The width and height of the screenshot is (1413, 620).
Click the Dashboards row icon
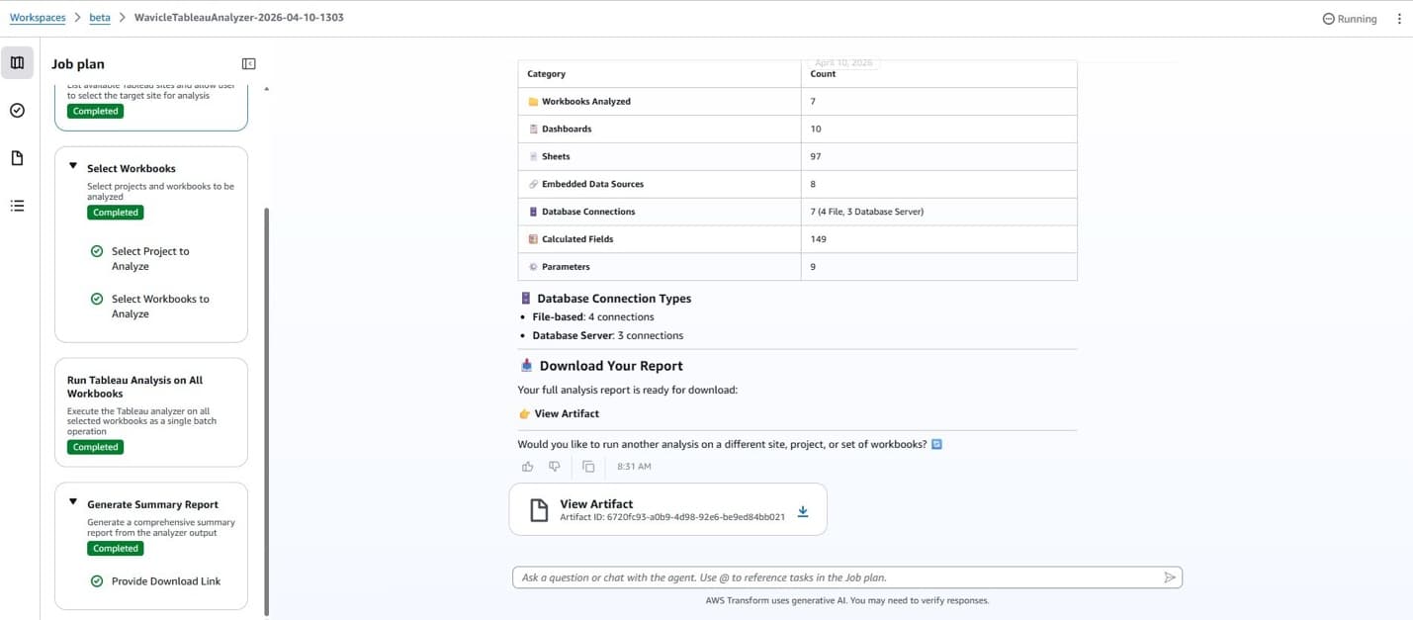[533, 130]
